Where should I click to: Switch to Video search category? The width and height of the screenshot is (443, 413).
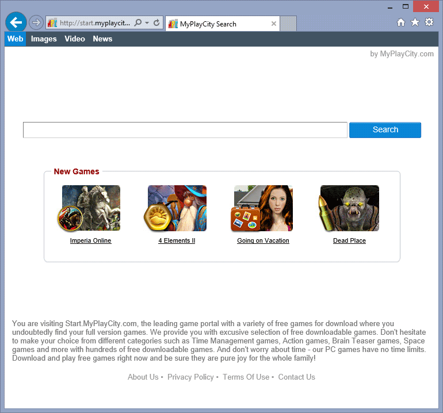pyautogui.click(x=75, y=39)
